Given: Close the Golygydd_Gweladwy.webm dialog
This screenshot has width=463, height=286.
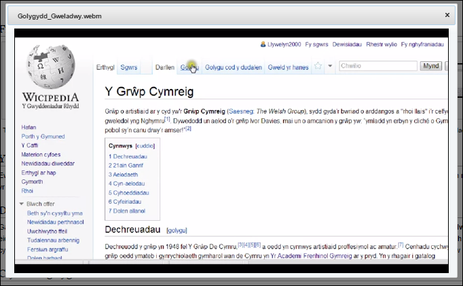Looking at the screenshot, I should (x=447, y=15).
